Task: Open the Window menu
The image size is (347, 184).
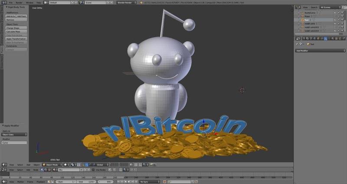Action: click(29, 3)
